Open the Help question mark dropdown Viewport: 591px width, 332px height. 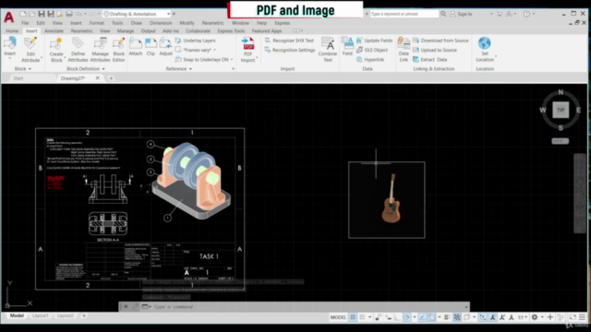[x=528, y=14]
